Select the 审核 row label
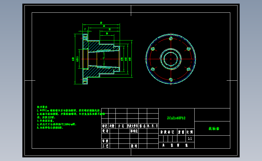Viewport: 262px width, 161px height. click(x=105, y=141)
